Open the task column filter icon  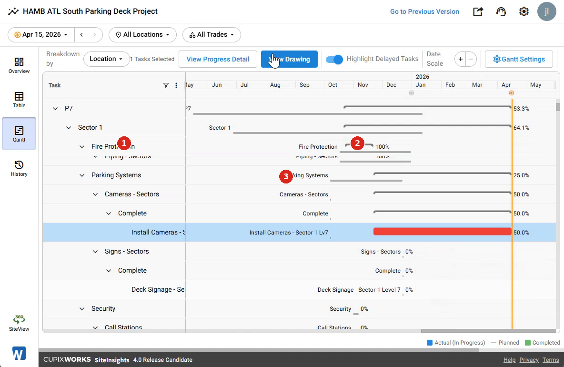tap(166, 85)
